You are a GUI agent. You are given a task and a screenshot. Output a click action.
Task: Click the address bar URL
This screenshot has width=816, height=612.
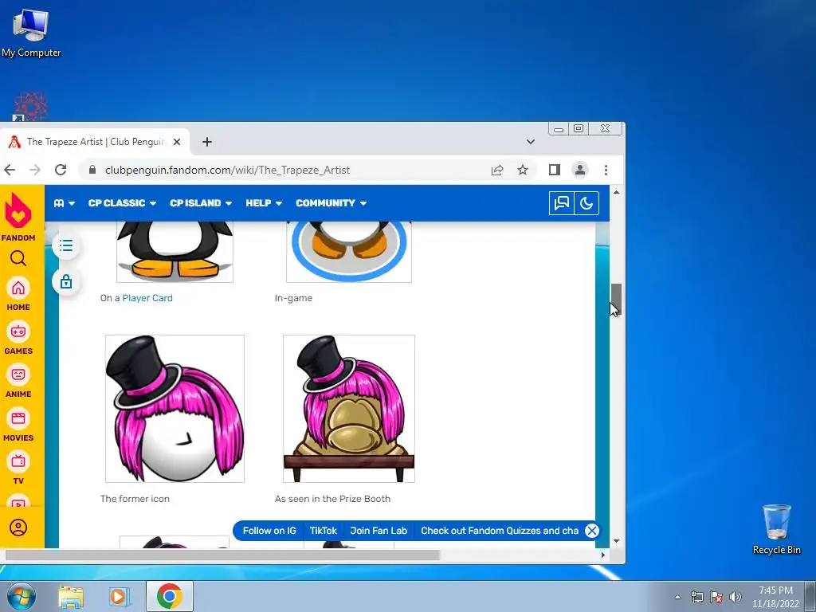pyautogui.click(x=227, y=170)
